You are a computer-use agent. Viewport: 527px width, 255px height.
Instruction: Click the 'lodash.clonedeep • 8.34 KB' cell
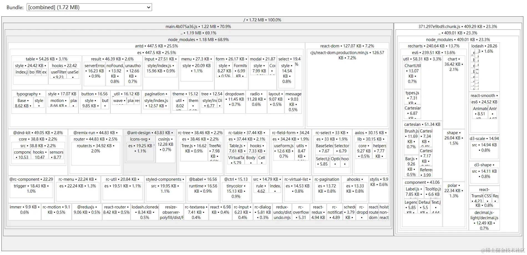145,212
